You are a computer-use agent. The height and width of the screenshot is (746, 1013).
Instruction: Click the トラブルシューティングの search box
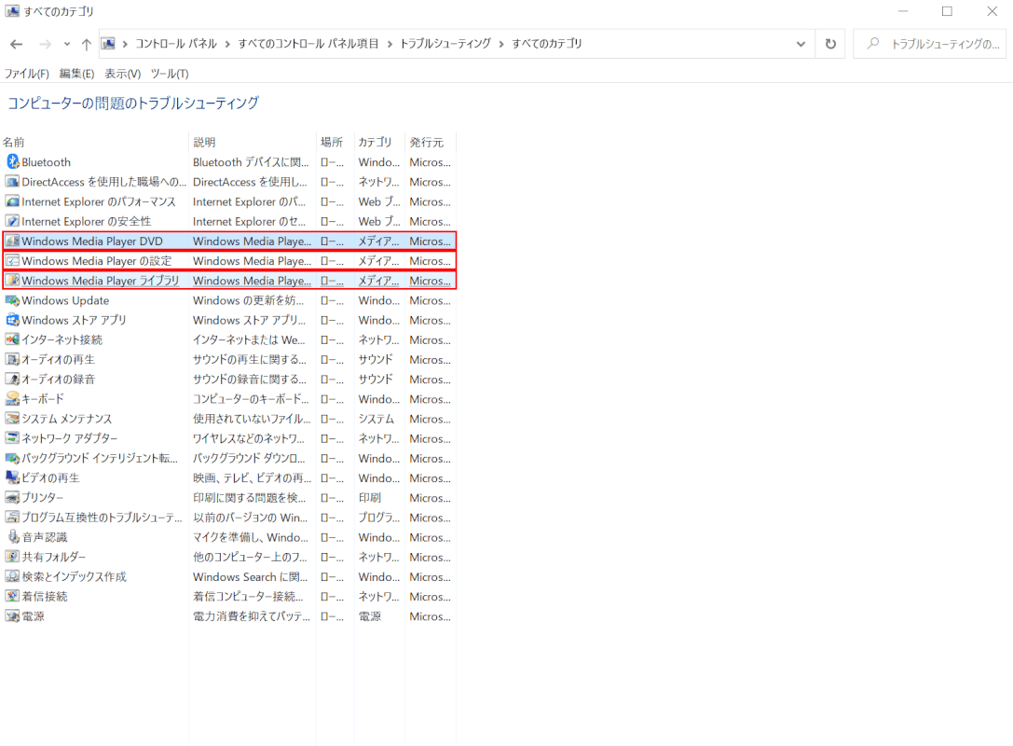[930, 44]
